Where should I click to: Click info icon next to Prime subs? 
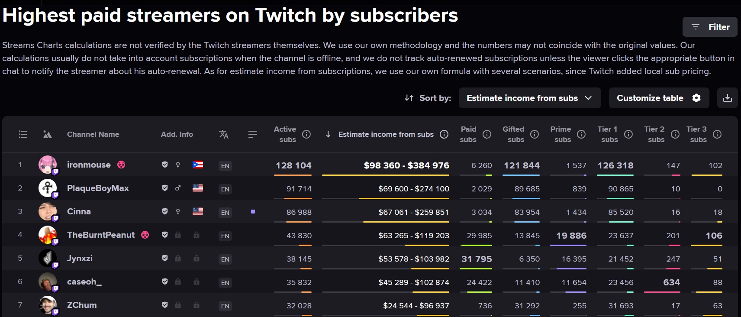581,134
